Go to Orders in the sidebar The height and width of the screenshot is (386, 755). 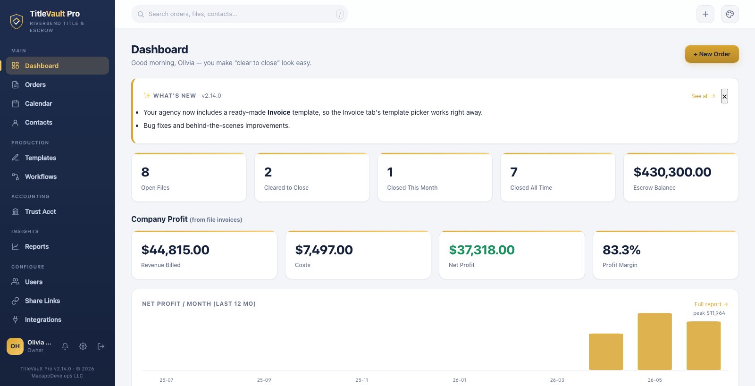[57, 84]
